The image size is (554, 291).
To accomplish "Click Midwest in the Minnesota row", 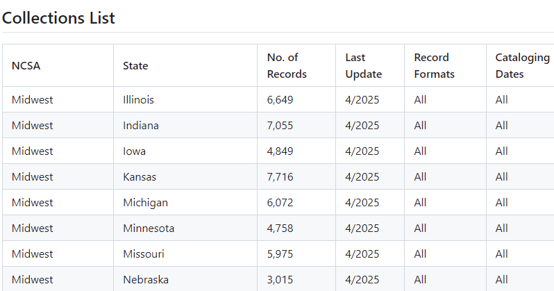I will (32, 228).
